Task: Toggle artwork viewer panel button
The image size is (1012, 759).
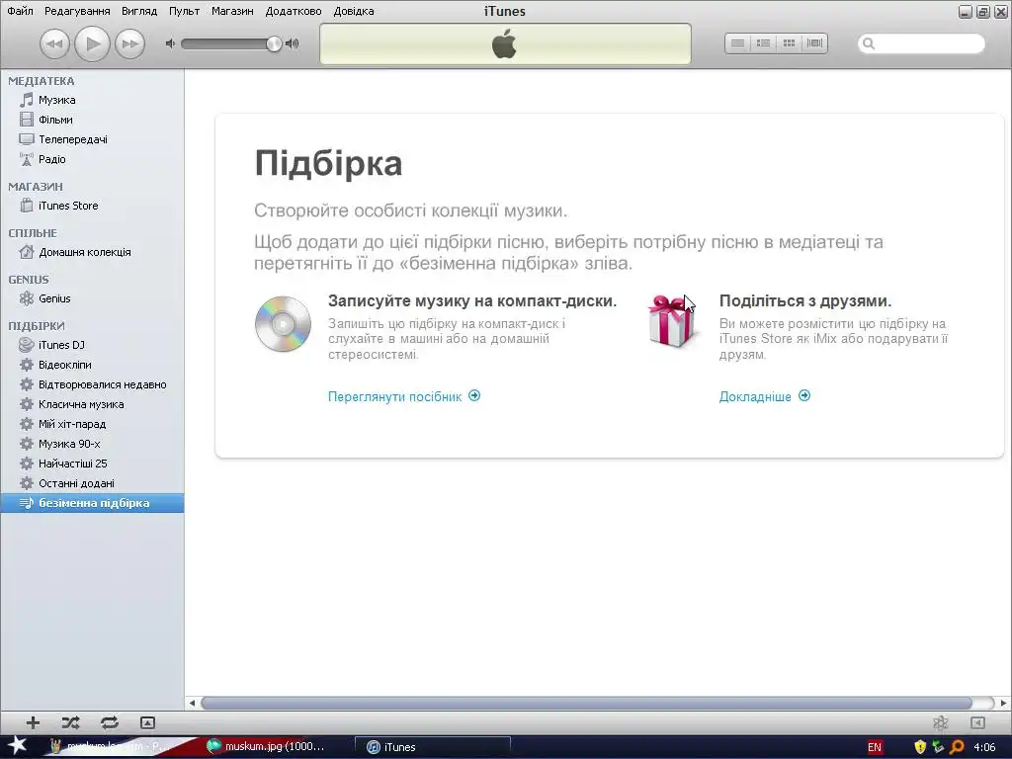Action: [147, 722]
